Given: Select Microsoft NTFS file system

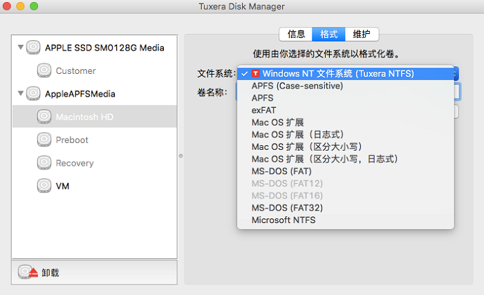Looking at the screenshot, I should tap(283, 220).
